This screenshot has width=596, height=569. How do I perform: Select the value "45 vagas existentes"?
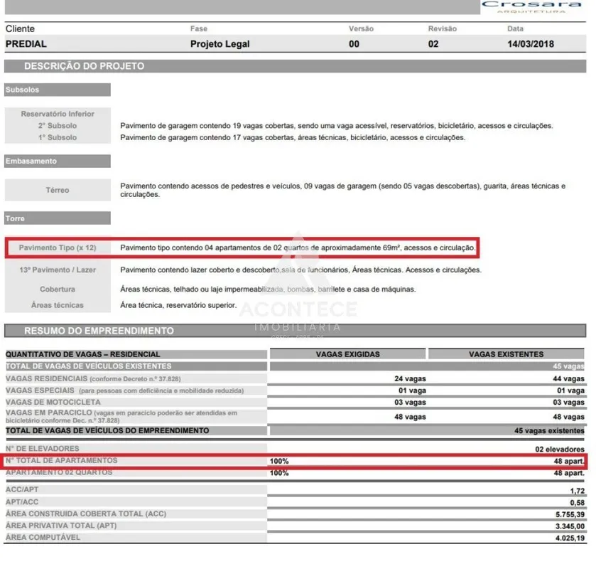click(549, 430)
